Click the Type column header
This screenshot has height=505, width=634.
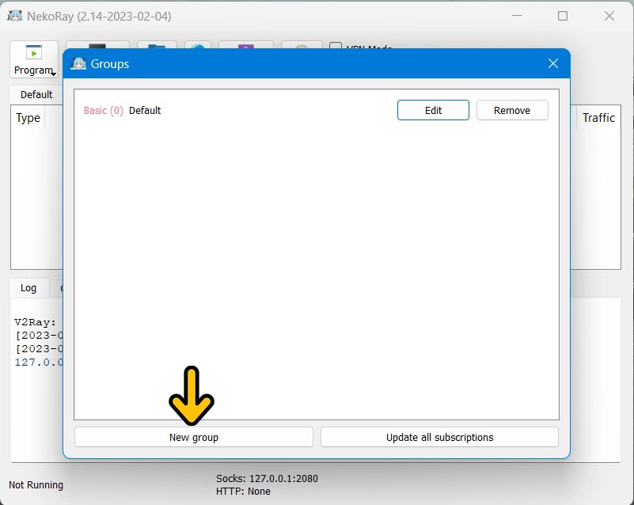[28, 118]
